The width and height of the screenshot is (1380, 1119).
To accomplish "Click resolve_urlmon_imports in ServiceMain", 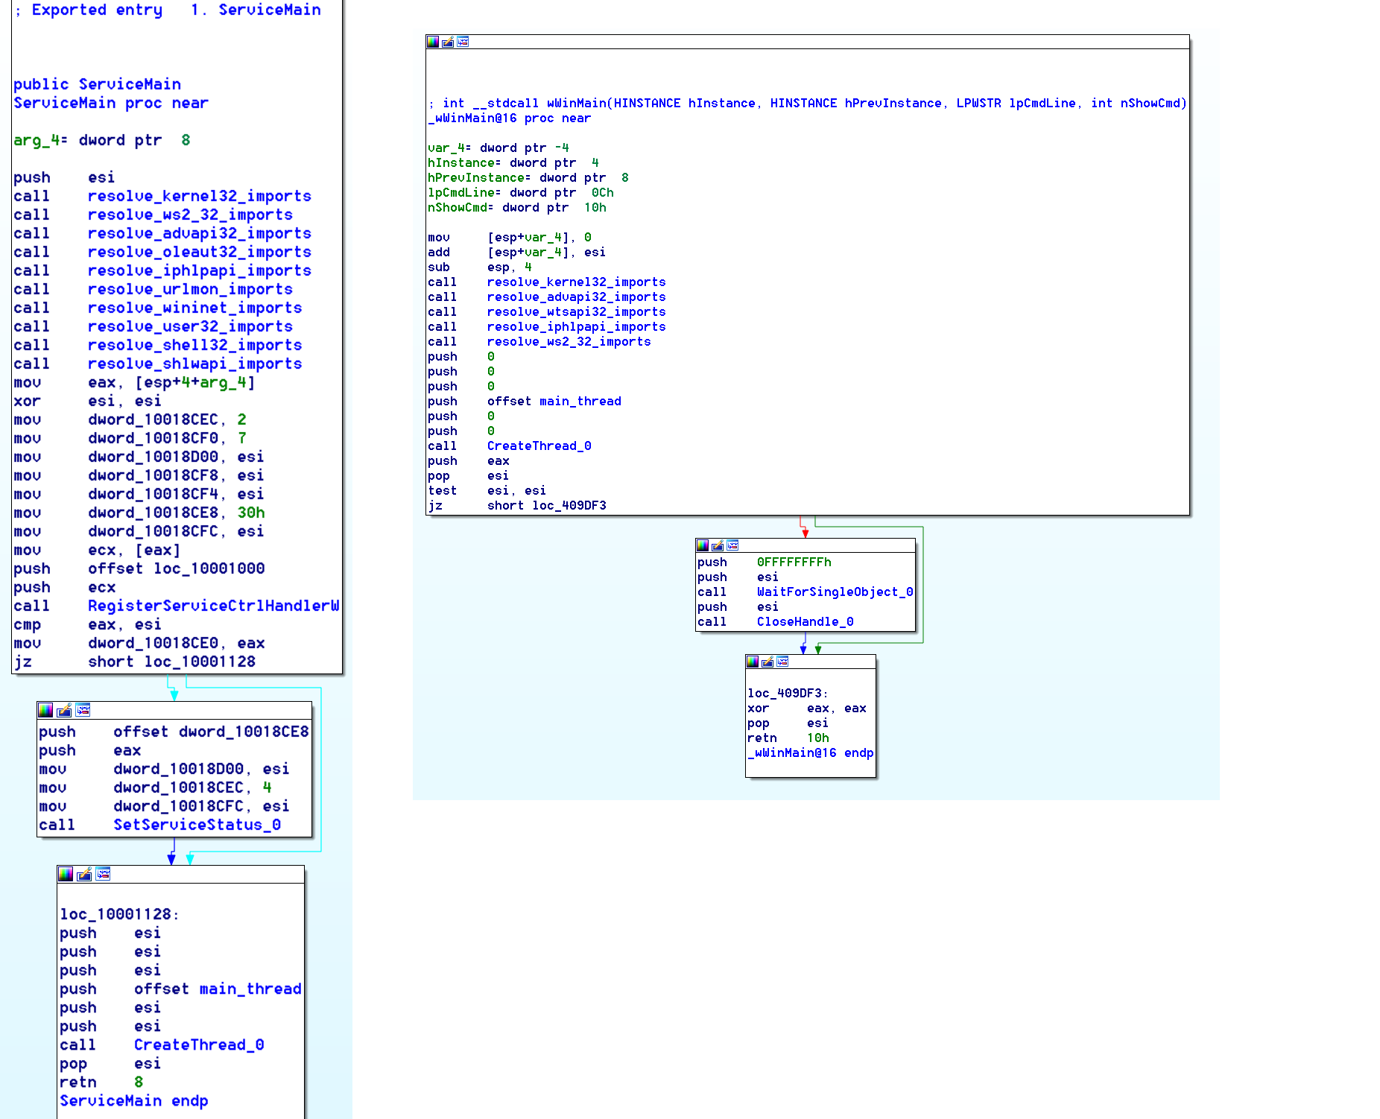I will coord(190,289).
